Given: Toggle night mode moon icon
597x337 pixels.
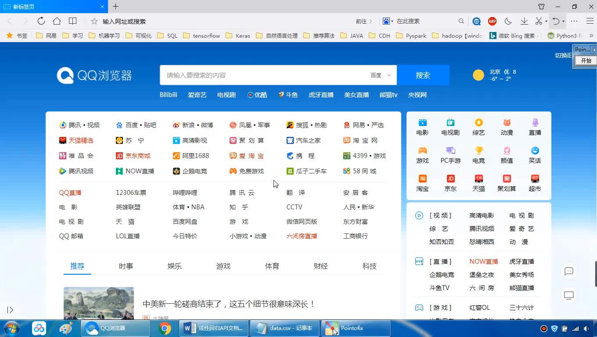Looking at the screenshot, I should click(508, 21).
